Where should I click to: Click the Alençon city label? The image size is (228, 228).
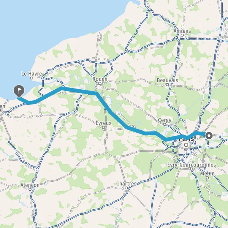30,185
